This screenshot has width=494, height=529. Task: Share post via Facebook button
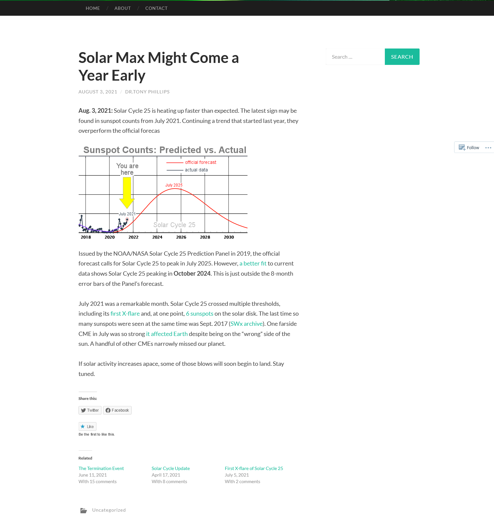[x=117, y=410]
